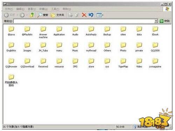
Task: Click the blue Undo arrow icon
Action: point(91,15)
